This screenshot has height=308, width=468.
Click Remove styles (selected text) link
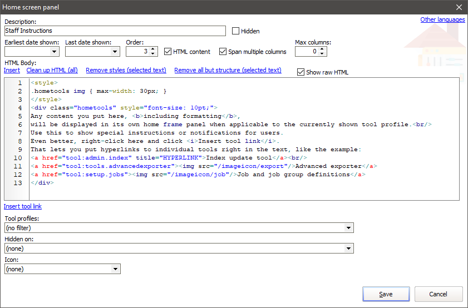(x=126, y=71)
